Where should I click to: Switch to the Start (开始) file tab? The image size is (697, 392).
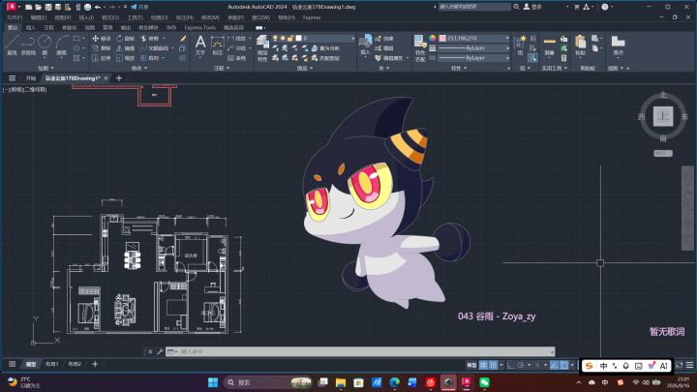click(31, 78)
